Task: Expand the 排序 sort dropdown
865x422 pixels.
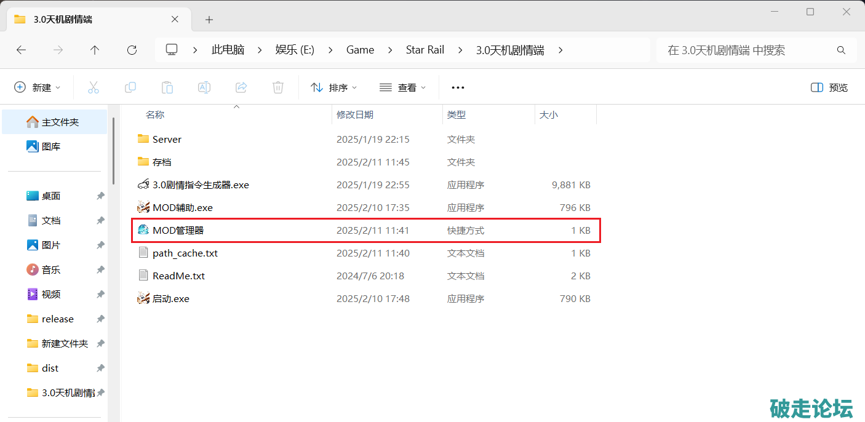Action: [334, 87]
